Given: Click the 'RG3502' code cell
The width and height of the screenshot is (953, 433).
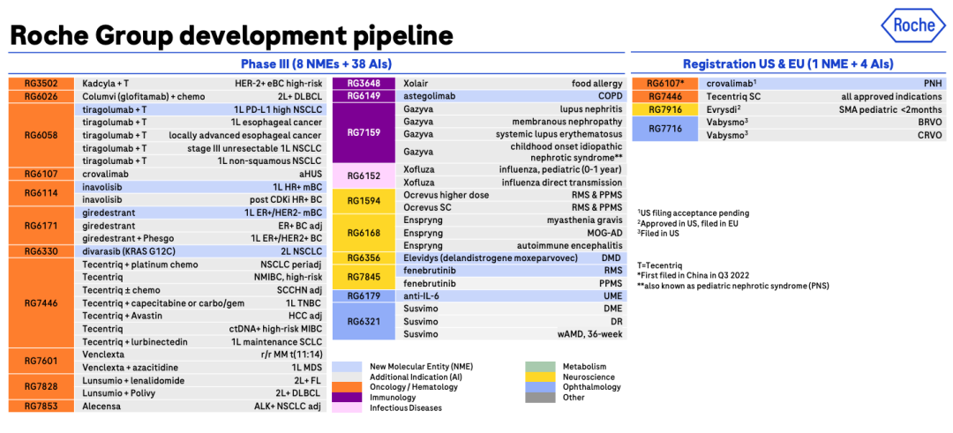Looking at the screenshot, I should (41, 84).
